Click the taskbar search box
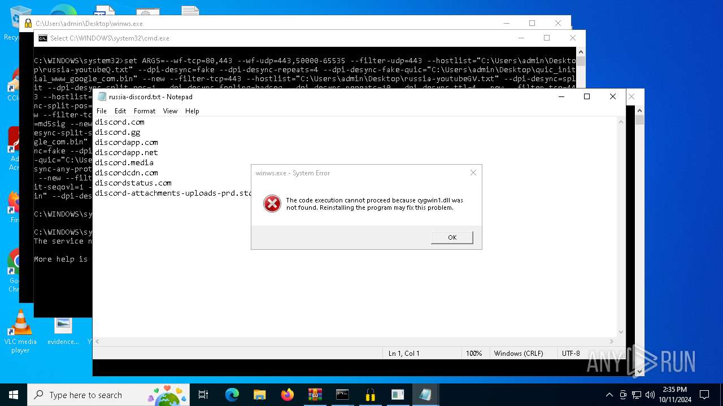 click(x=110, y=395)
